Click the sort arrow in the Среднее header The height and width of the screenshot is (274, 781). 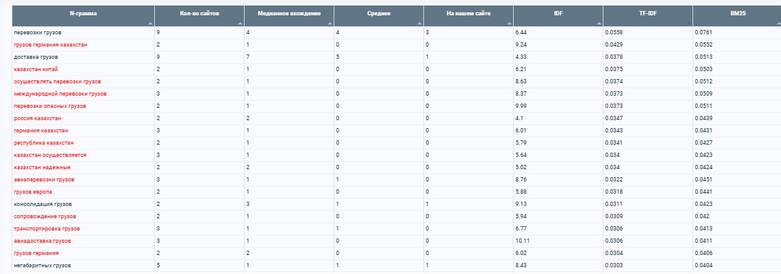coord(420,23)
